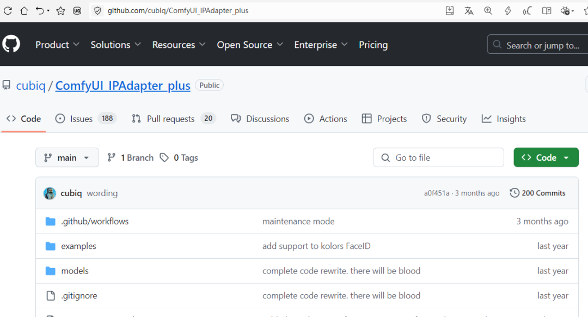View 0 Tags link

click(179, 157)
